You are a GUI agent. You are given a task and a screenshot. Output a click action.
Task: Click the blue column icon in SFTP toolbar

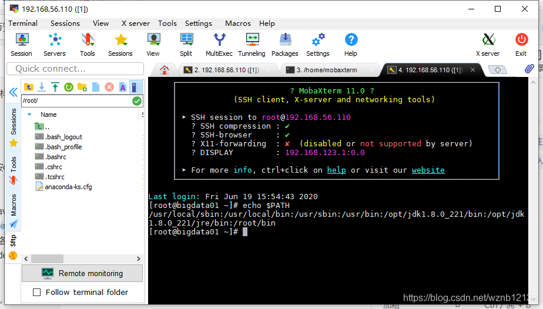[135, 87]
